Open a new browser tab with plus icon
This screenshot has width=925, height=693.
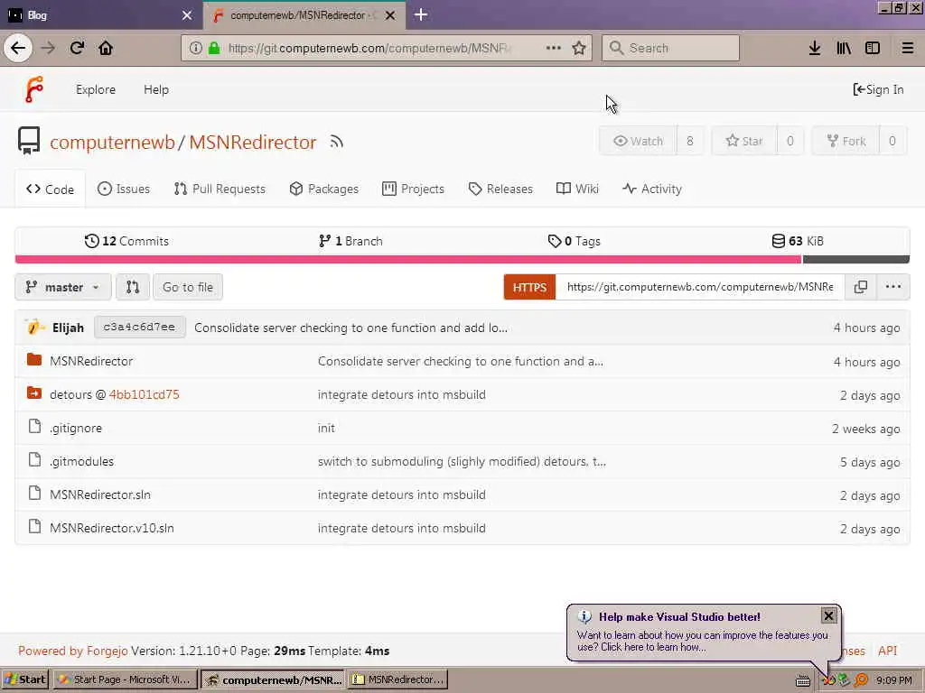coord(421,14)
